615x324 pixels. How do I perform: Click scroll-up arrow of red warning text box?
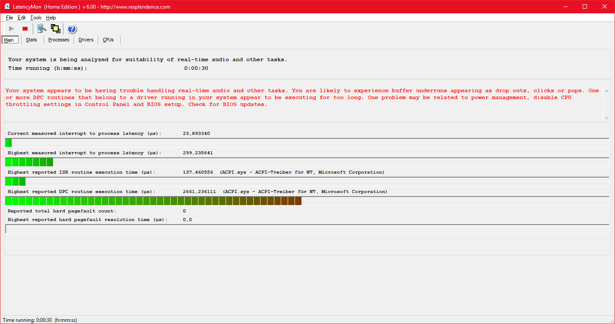click(607, 91)
